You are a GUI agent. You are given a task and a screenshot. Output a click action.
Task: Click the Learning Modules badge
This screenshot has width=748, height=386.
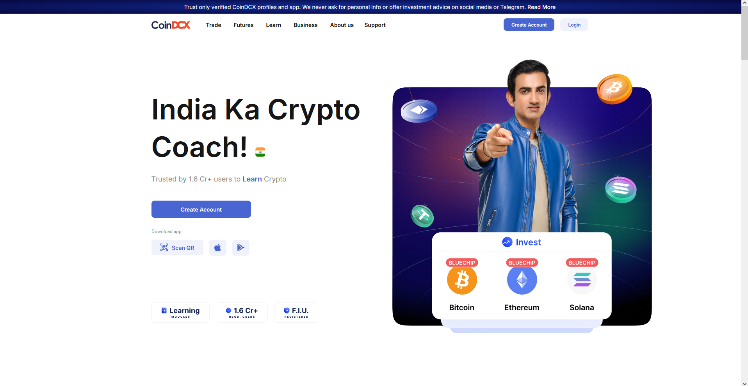point(180,313)
